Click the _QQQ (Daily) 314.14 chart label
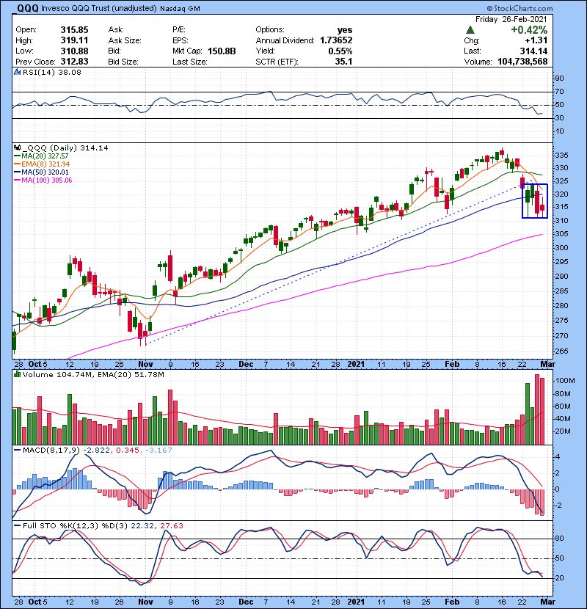The height and width of the screenshot is (609, 587). pyautogui.click(x=65, y=147)
